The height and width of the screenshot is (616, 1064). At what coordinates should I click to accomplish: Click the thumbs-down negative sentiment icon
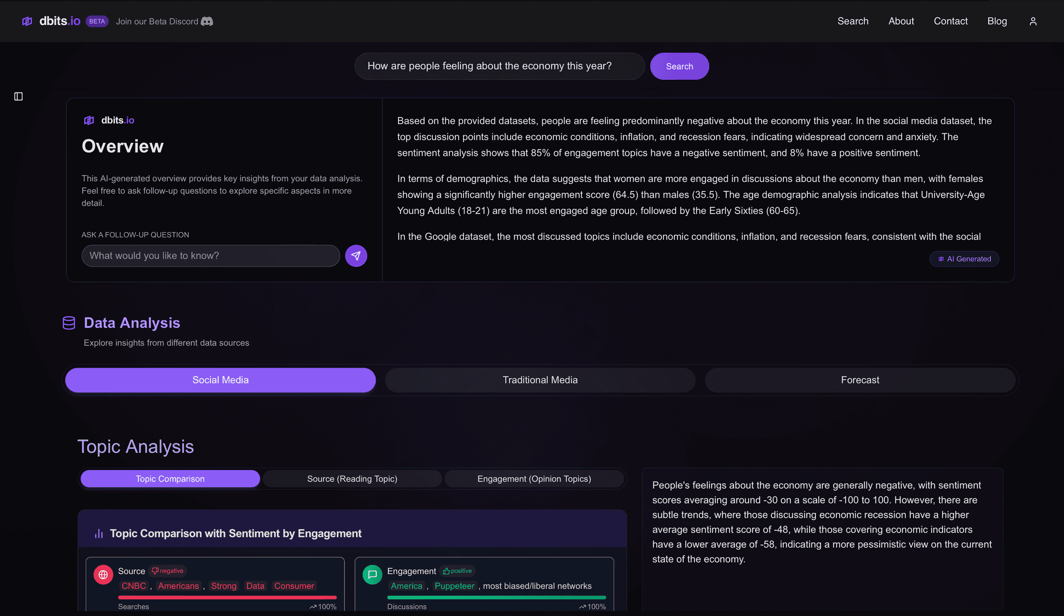[155, 570]
